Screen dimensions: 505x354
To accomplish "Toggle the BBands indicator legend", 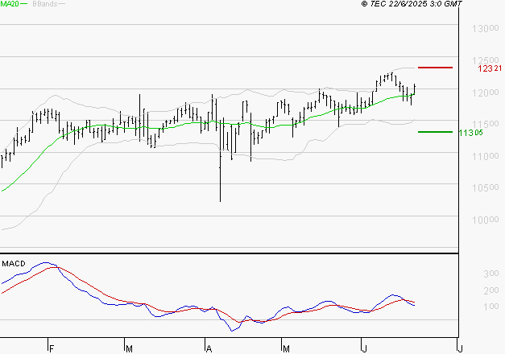I will pyautogui.click(x=43, y=4).
